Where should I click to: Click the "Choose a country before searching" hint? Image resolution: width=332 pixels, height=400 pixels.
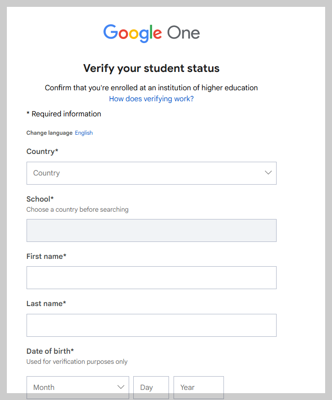77,210
